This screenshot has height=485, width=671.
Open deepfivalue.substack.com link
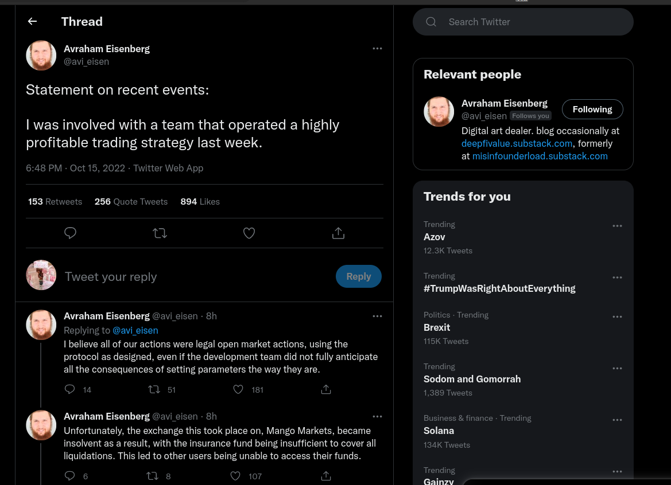point(517,143)
